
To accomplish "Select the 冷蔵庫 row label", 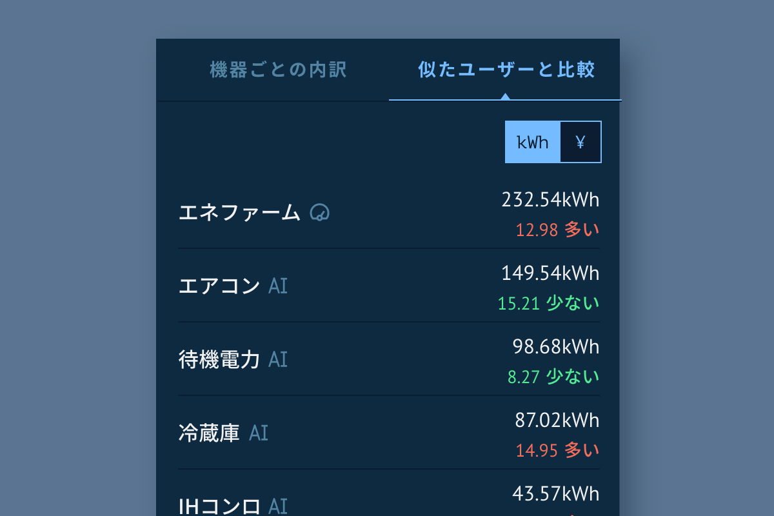I will point(209,433).
